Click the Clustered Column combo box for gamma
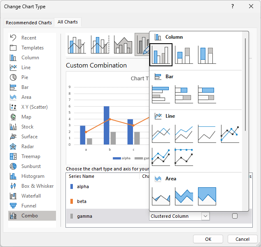 coord(179,216)
